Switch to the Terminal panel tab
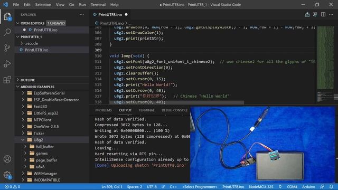Viewport: 338px width, 190px height. 147,110
